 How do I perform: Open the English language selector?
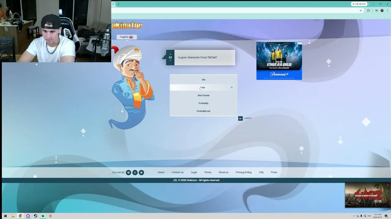point(126,37)
